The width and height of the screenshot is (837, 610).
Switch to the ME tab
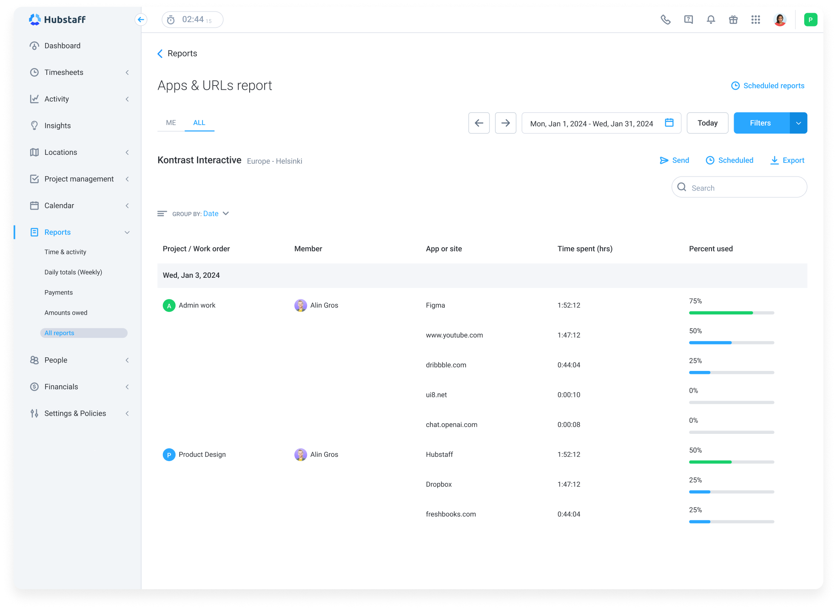(171, 123)
